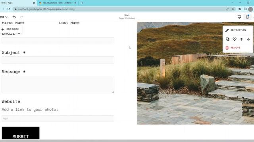Click 'Add a link to your photo:' text
Viewport: 254px width, 142px height.
point(30,110)
